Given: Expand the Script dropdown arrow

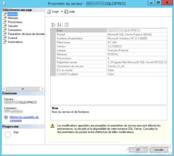Looking at the screenshot, I should pyautogui.click(x=62, y=12).
